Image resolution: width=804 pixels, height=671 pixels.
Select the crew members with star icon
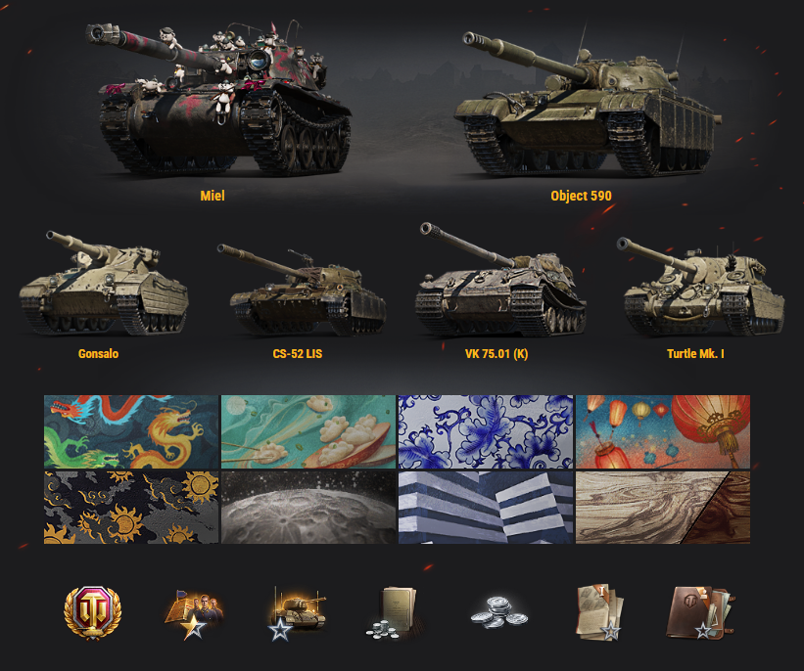pyautogui.click(x=194, y=614)
